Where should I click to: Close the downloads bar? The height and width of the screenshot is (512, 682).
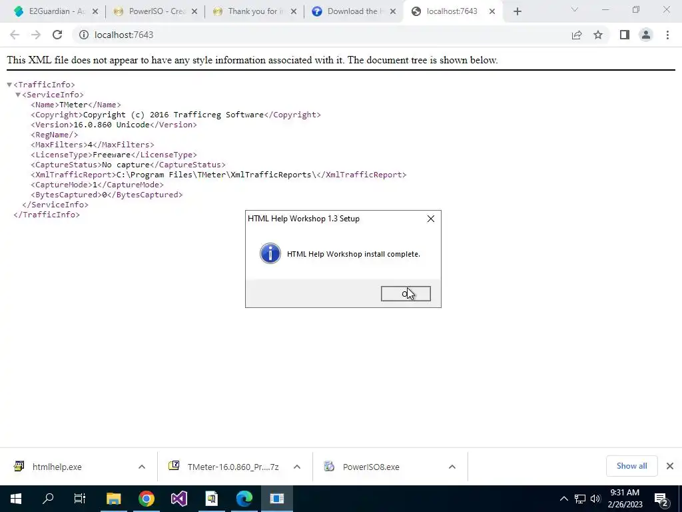tap(670, 466)
